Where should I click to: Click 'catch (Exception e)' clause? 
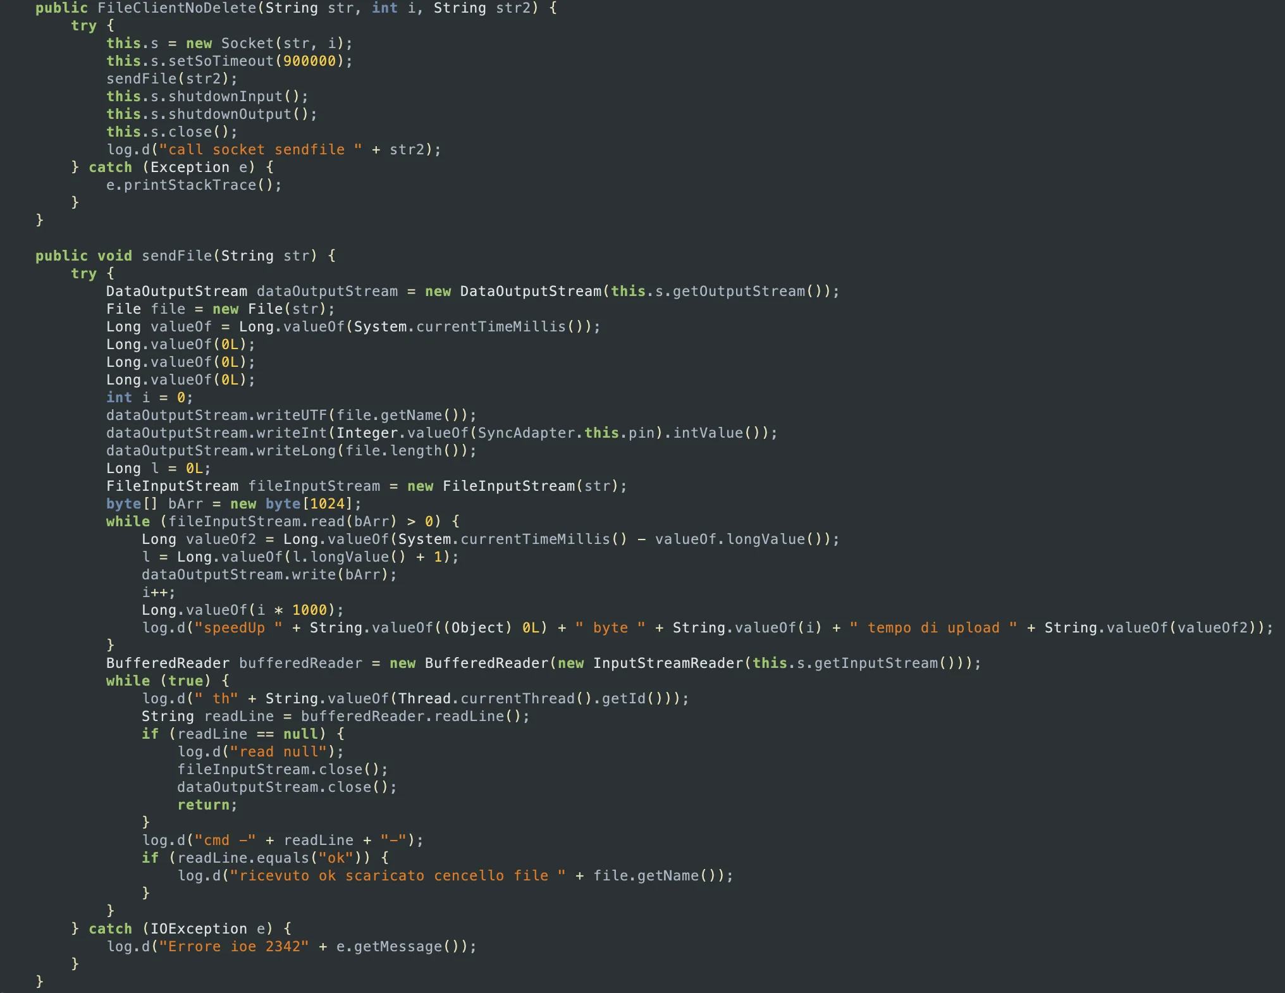pyautogui.click(x=172, y=168)
